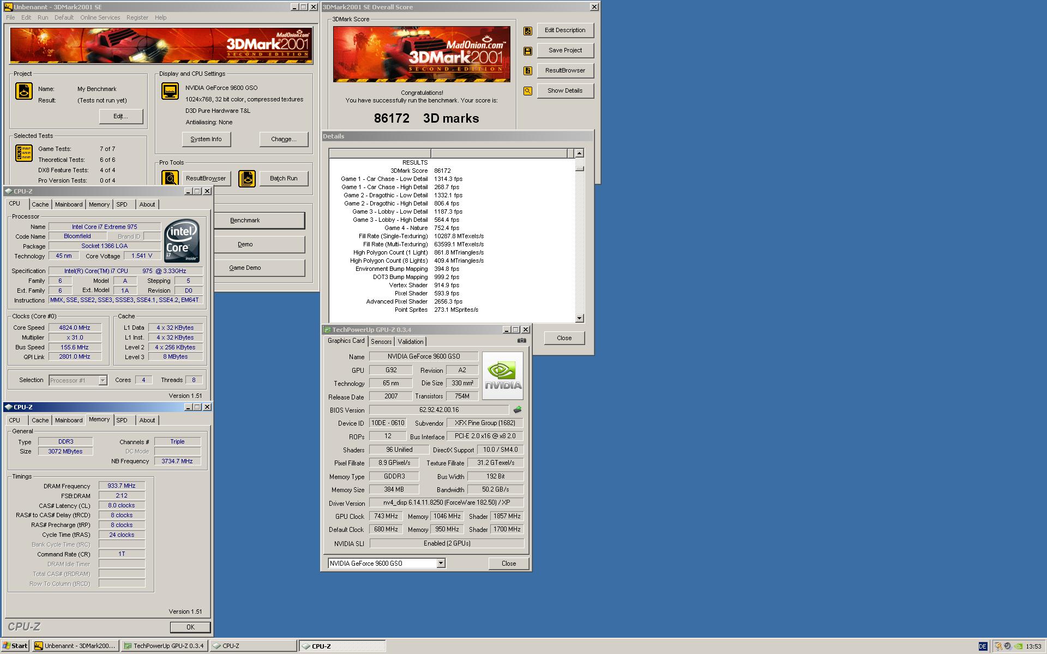The image size is (1047, 654).
Task: Click the NVIDIA SLI Enabled field
Action: [x=447, y=544]
